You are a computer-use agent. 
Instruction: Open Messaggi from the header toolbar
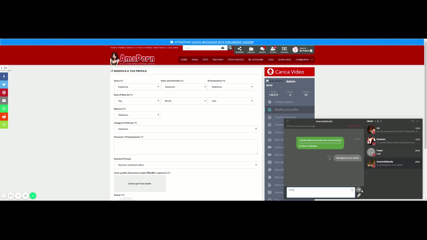262,50
